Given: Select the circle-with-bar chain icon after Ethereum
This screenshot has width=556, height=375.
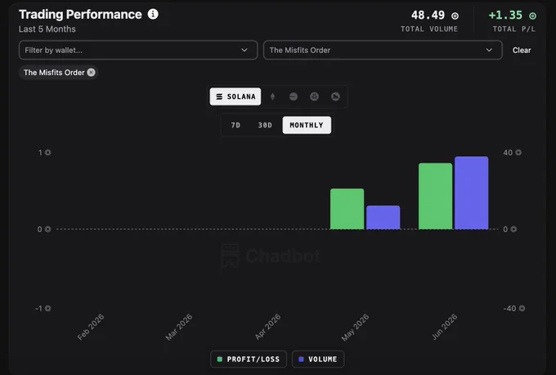Looking at the screenshot, I should (294, 96).
